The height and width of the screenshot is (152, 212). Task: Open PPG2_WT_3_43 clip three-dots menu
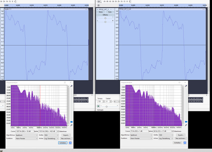tap(203, 9)
